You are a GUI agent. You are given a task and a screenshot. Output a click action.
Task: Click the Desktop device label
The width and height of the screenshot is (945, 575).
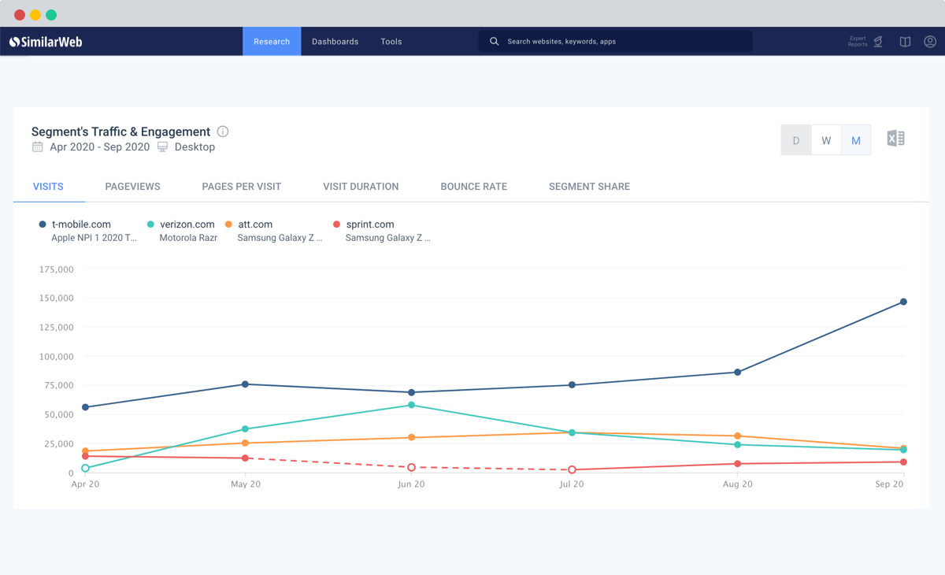(195, 147)
